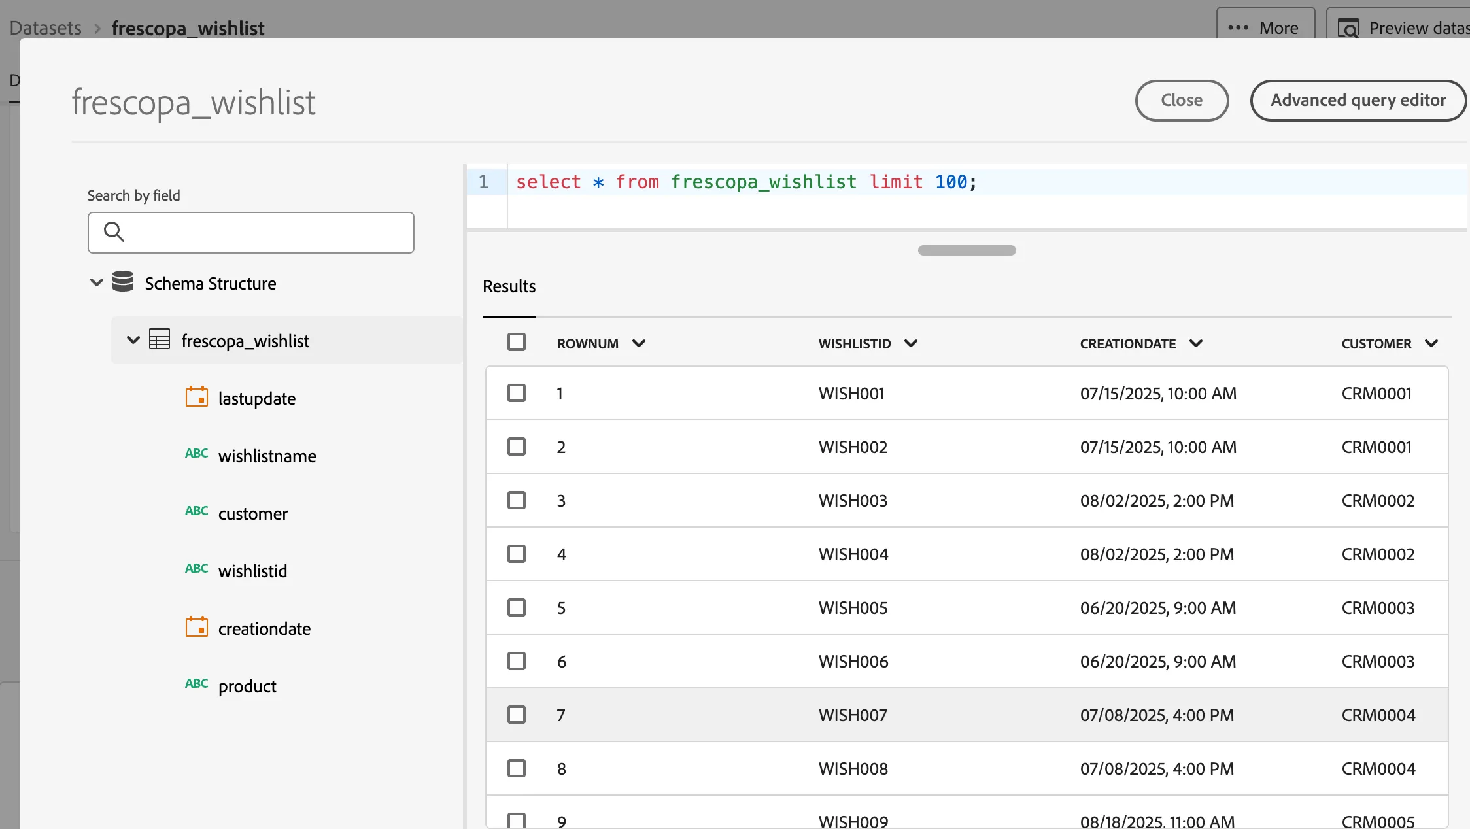The width and height of the screenshot is (1470, 829).
Task: Click the CRM0003 cell in row 6
Action: (1378, 662)
